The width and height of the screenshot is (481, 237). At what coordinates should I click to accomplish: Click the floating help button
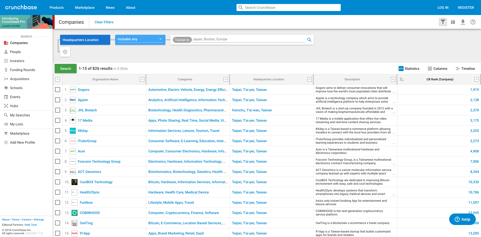[462, 219]
